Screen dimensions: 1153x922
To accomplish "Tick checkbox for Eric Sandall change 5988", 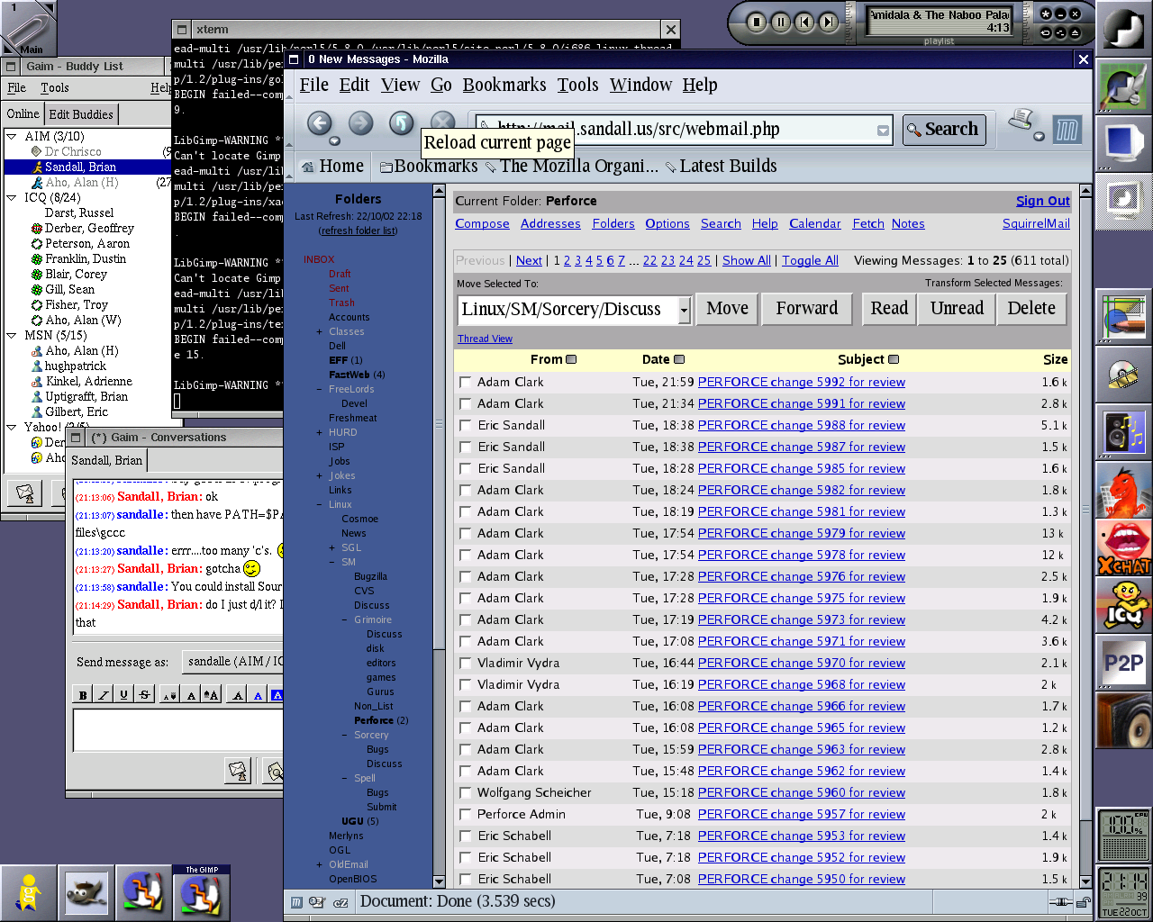I will [466, 426].
